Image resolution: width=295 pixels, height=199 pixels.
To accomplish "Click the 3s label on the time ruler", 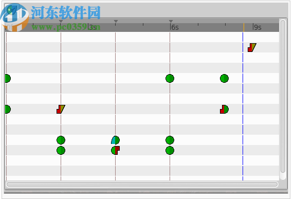I will (x=92, y=27).
